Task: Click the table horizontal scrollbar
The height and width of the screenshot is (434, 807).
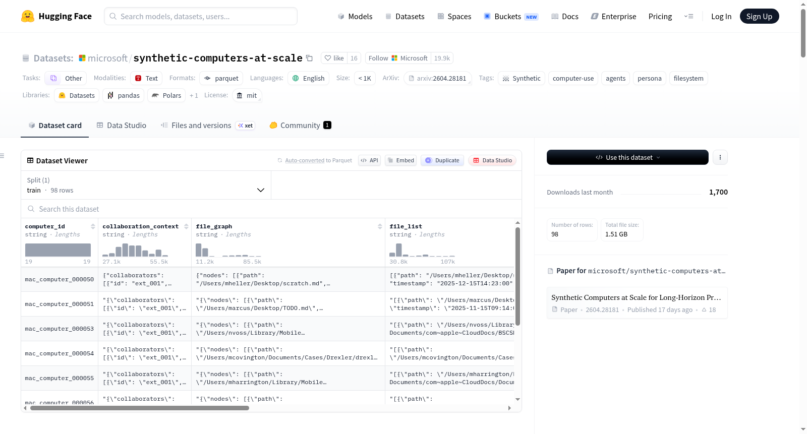Action: pos(140,408)
